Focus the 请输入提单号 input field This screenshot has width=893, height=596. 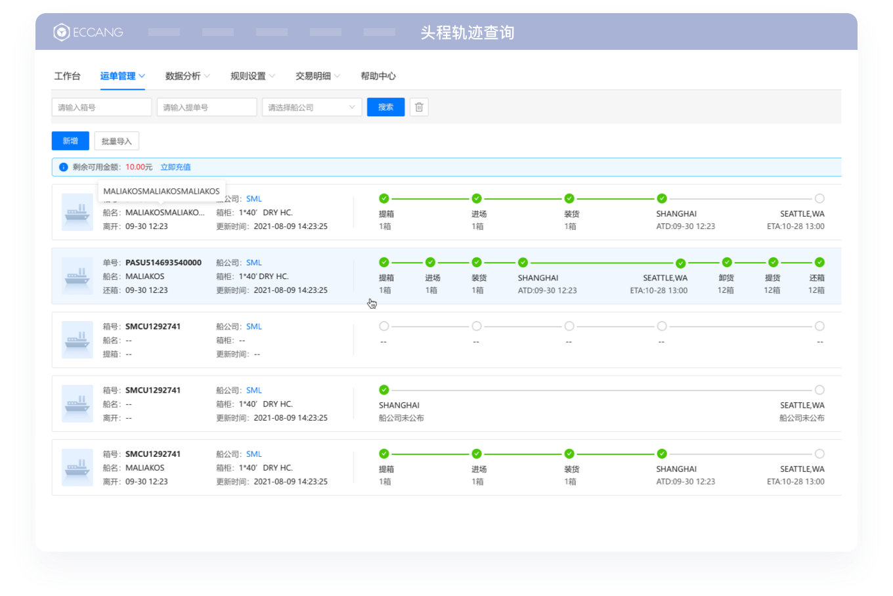pos(207,107)
